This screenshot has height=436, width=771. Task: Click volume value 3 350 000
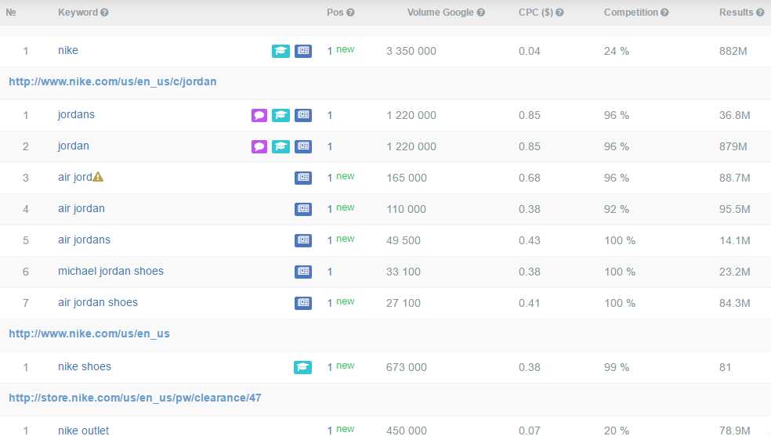[411, 51]
